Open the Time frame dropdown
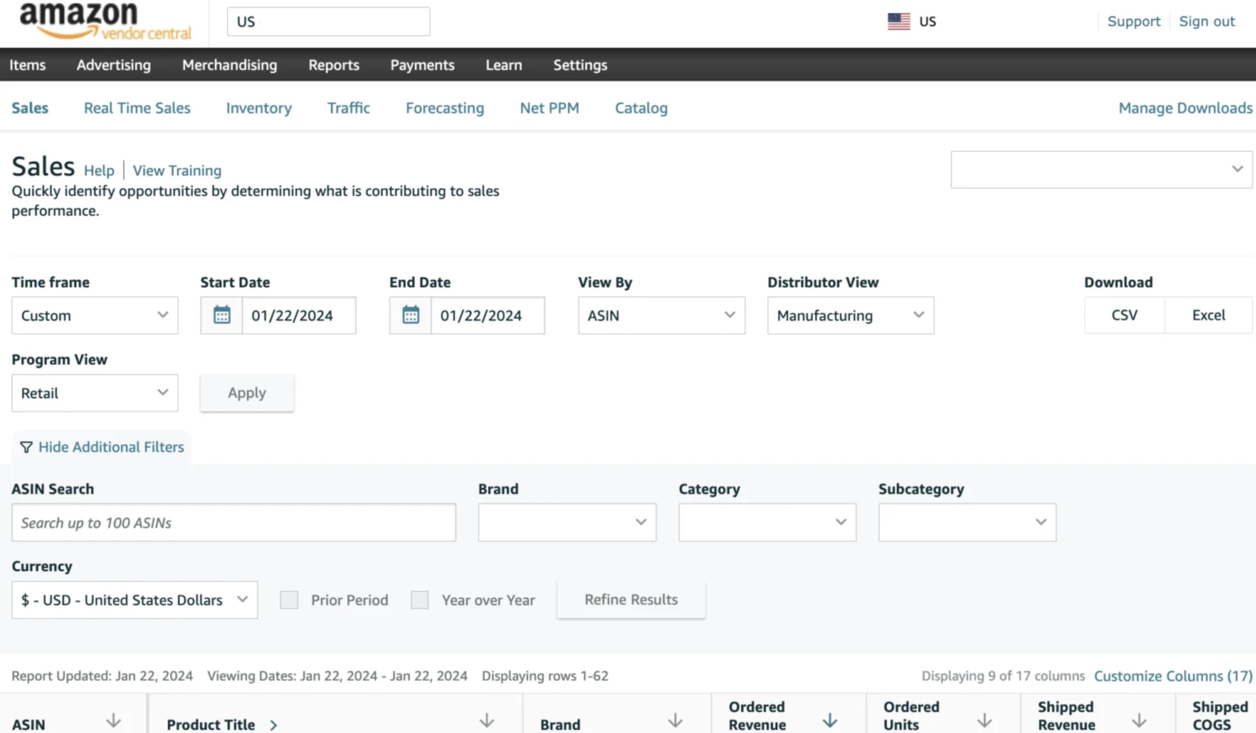This screenshot has height=733, width=1256. click(94, 315)
